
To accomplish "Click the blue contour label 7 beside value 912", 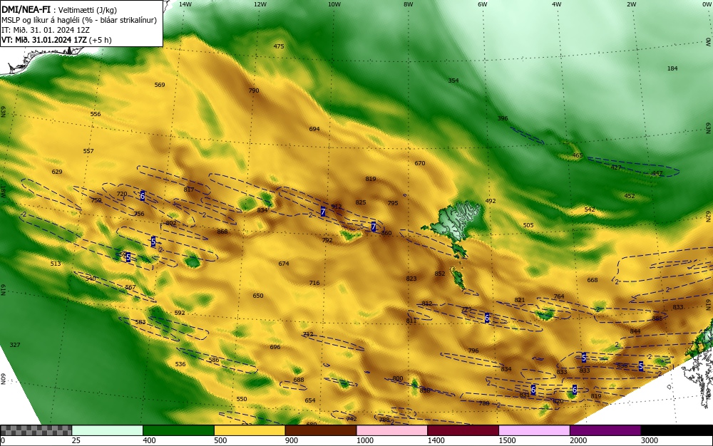I will pyautogui.click(x=323, y=211).
